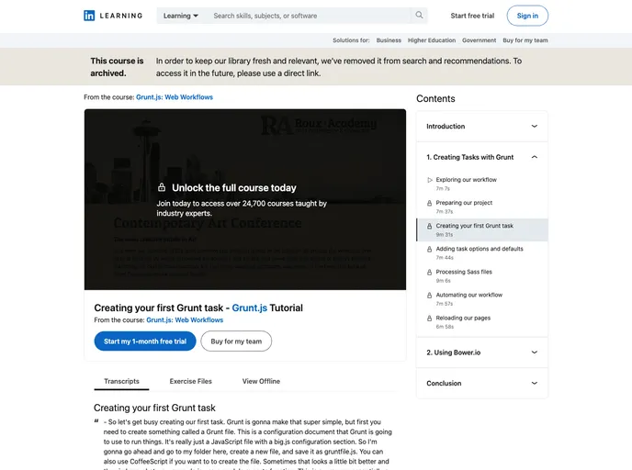632x470 pixels.
Task: Open the Processing Sass files lesson
Action: click(x=481, y=276)
